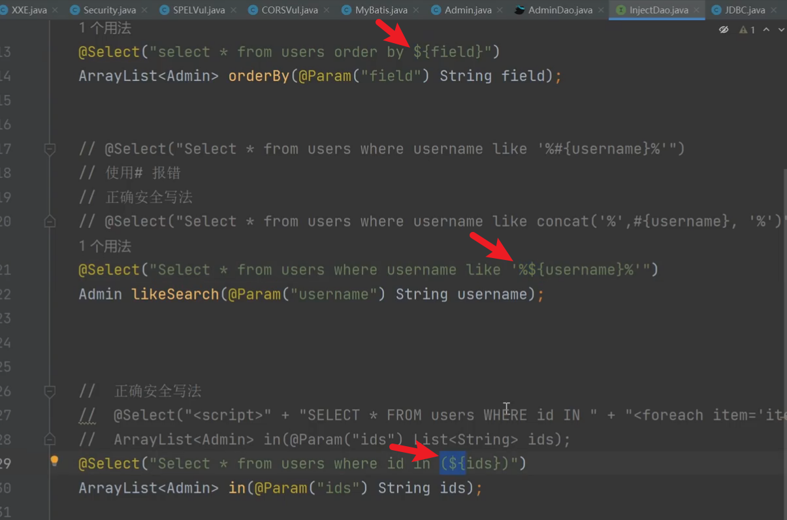This screenshot has height=520, width=787.
Task: Jump to next highlighted problem arrow
Action: [780, 30]
